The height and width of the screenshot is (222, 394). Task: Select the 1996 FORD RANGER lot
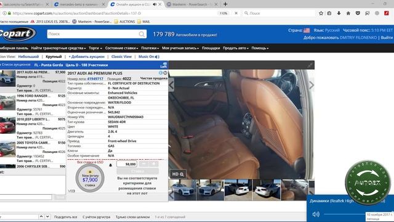pos(33,105)
